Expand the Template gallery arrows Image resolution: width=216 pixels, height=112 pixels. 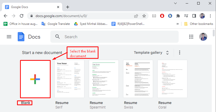(x=167, y=53)
